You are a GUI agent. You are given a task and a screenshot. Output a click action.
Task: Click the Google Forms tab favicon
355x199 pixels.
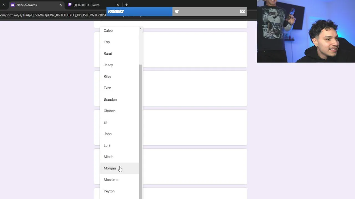click(x=13, y=5)
